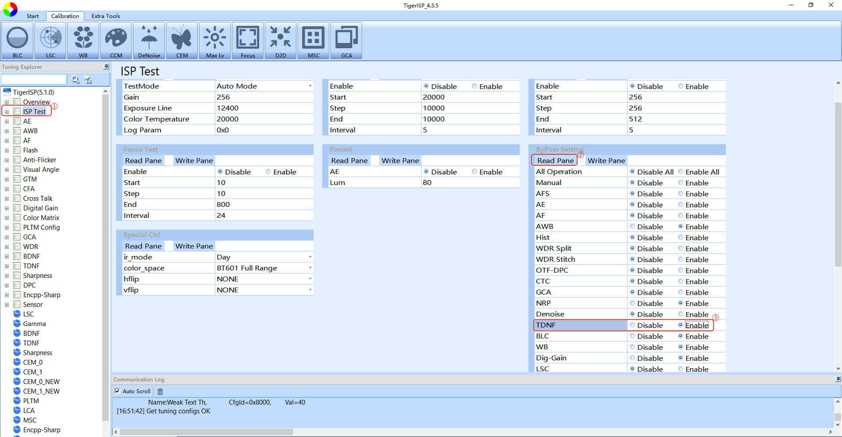Open the CEM butterfly tool
Screen dimensions: 842x437
182,41
